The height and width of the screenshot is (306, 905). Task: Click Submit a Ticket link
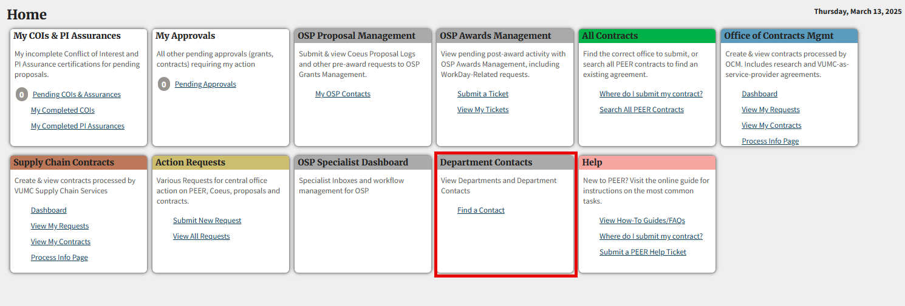pos(483,94)
